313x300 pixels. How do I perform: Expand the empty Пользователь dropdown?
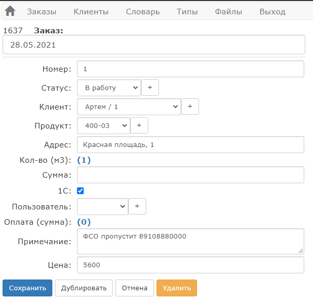tap(103, 206)
